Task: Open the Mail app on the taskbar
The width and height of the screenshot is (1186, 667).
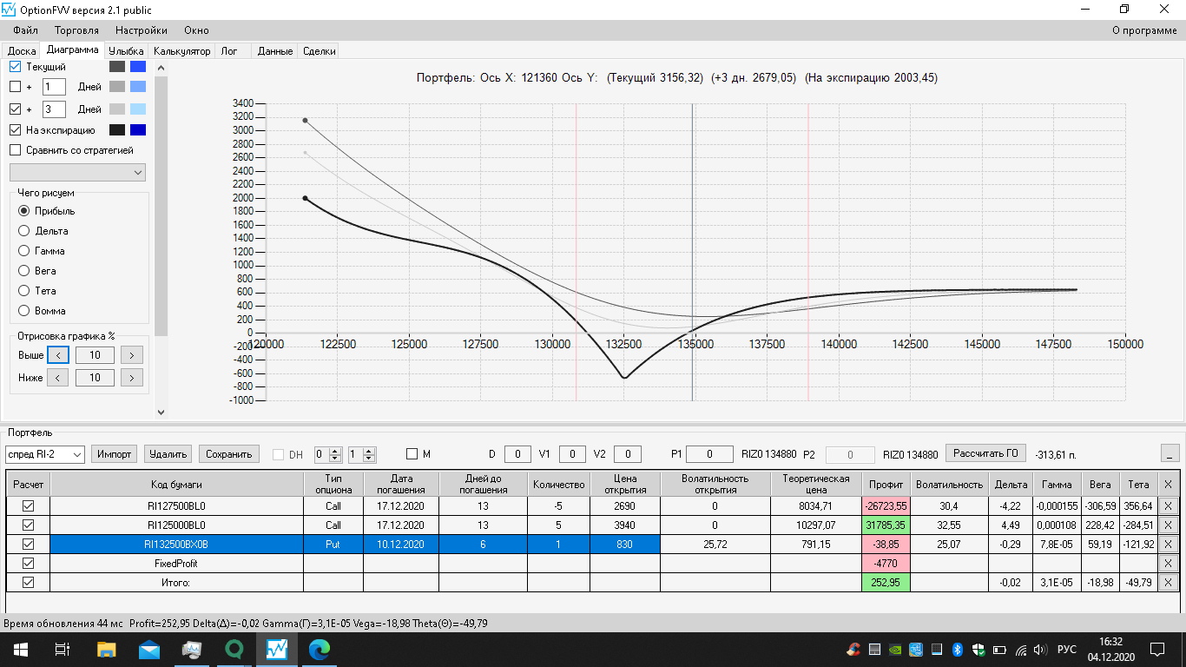Action: (x=148, y=649)
